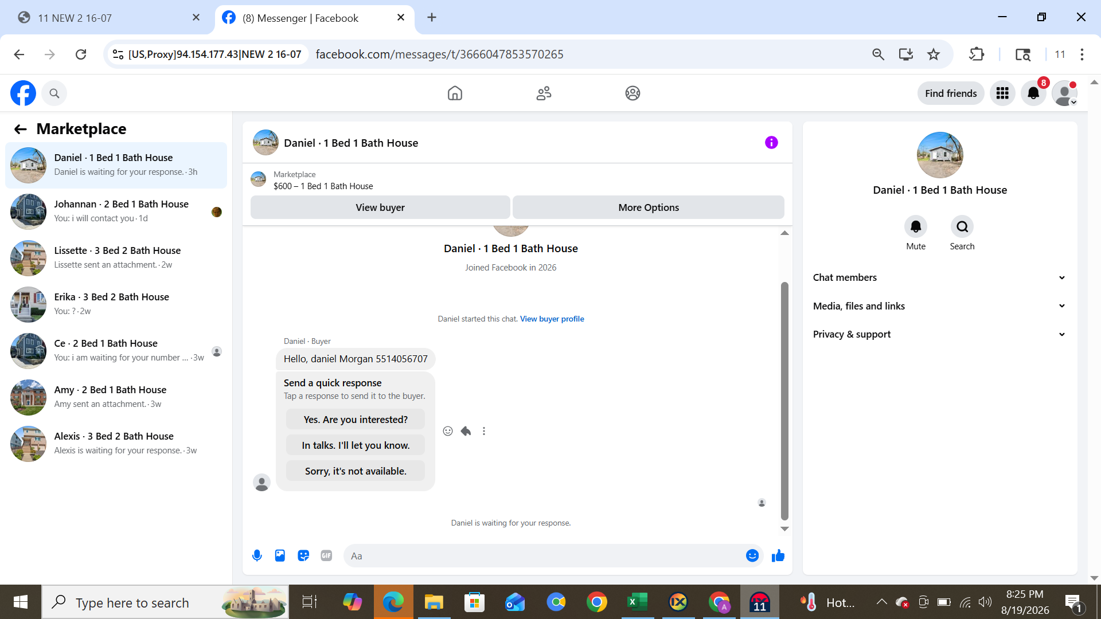Open Erika 3 Bed 2 Bath House chat
This screenshot has height=619, width=1101.
[x=116, y=304]
